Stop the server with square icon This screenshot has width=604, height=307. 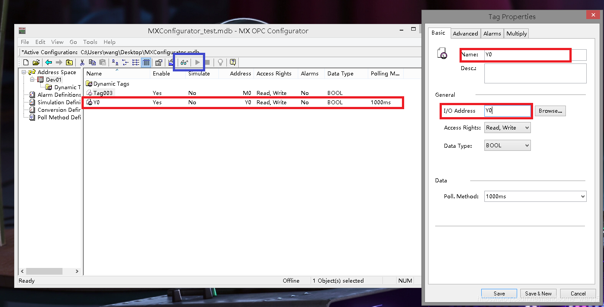[x=207, y=63]
